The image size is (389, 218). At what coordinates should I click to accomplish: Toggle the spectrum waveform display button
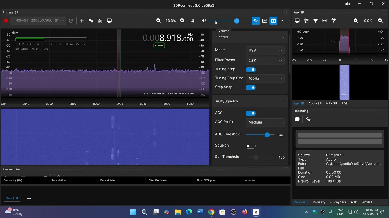[x=256, y=21]
